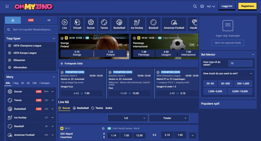Open the Tennis sports tile

pyautogui.click(x=104, y=24)
